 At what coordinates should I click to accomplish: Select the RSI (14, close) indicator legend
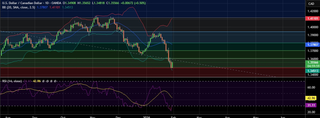click(x=11, y=81)
